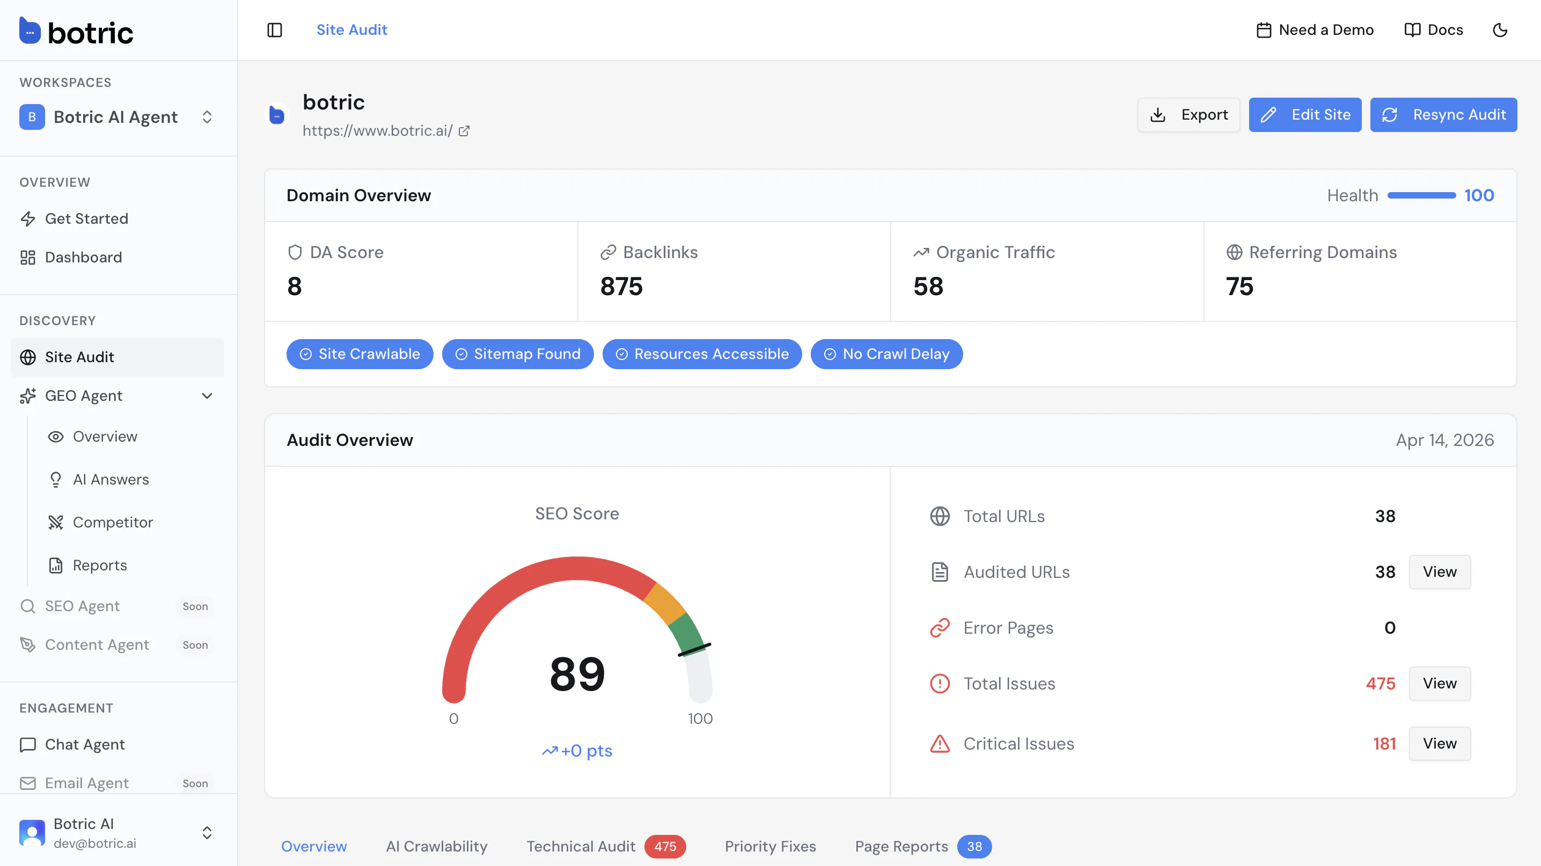Click the Referring Domains globe icon

pos(1234,252)
